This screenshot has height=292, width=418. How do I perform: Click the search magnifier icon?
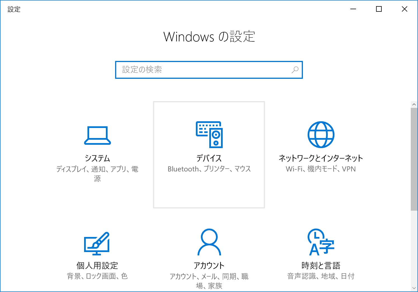pos(295,70)
